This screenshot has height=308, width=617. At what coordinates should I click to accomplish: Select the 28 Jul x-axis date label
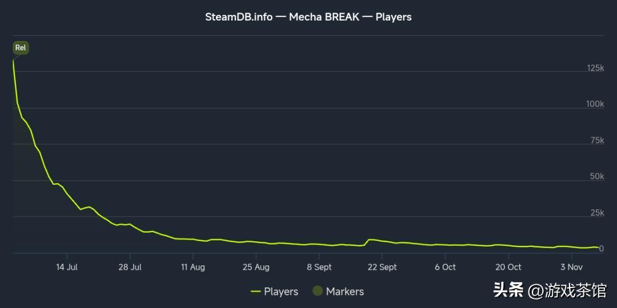point(130,267)
